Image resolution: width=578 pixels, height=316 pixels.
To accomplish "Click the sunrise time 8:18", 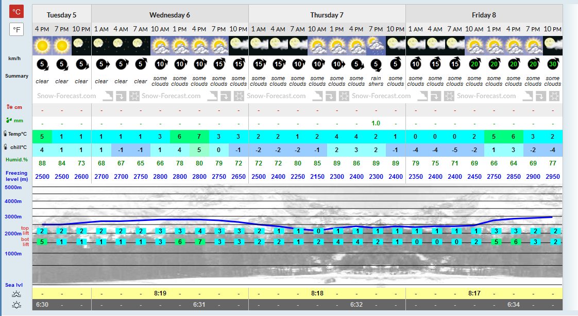I will 317,293.
